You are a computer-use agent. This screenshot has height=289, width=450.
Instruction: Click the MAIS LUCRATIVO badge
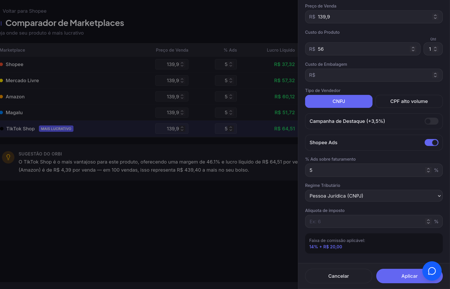[x=56, y=129]
